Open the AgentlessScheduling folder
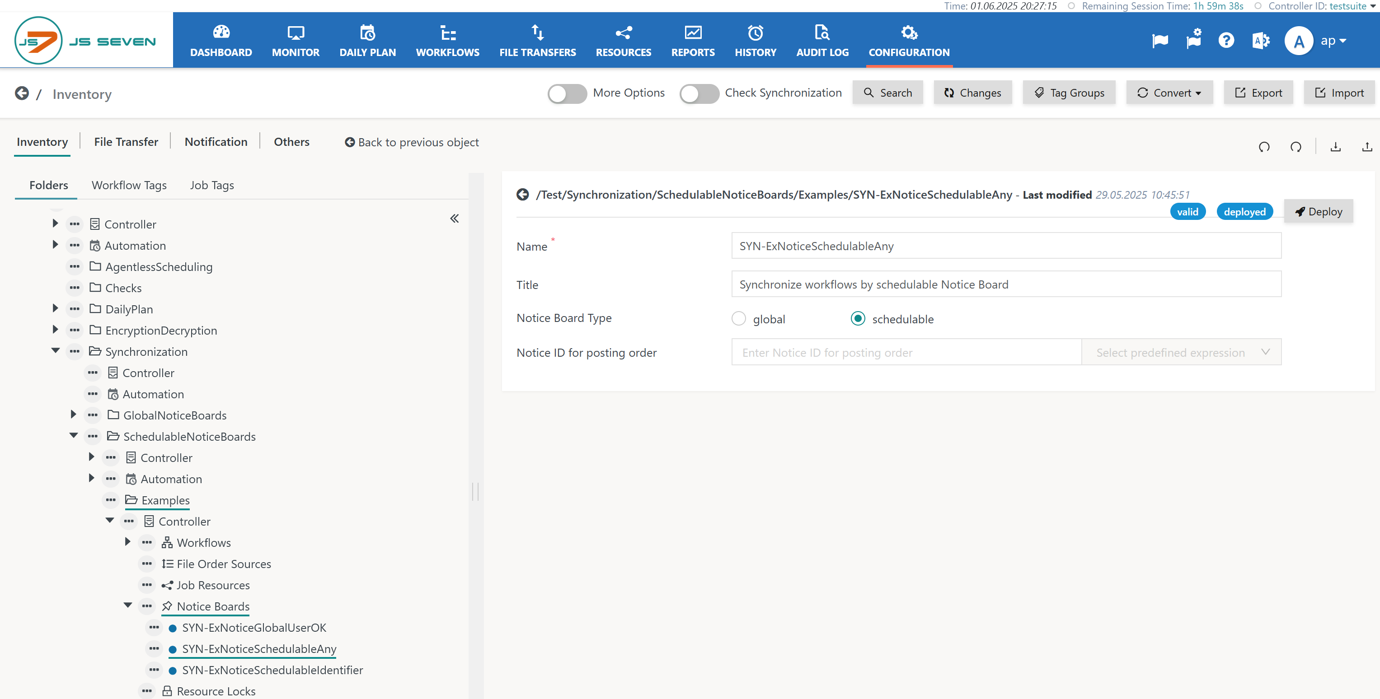 (159, 266)
